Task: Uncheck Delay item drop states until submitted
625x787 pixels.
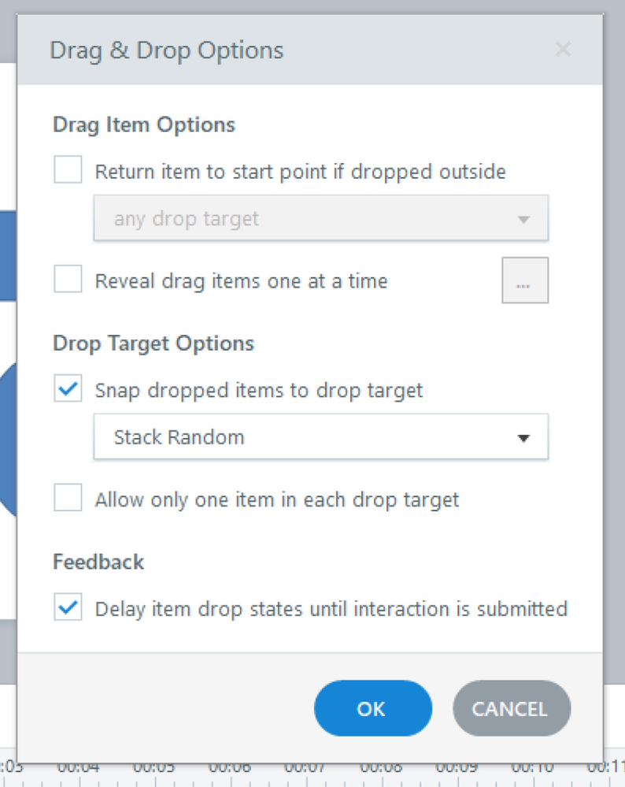Action: (68, 608)
